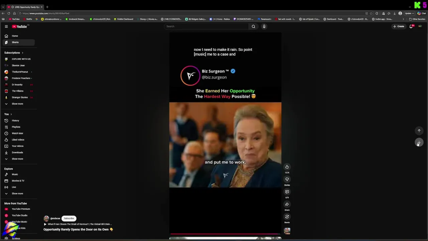
Task: Go to the previous Short
Action: 419,131
